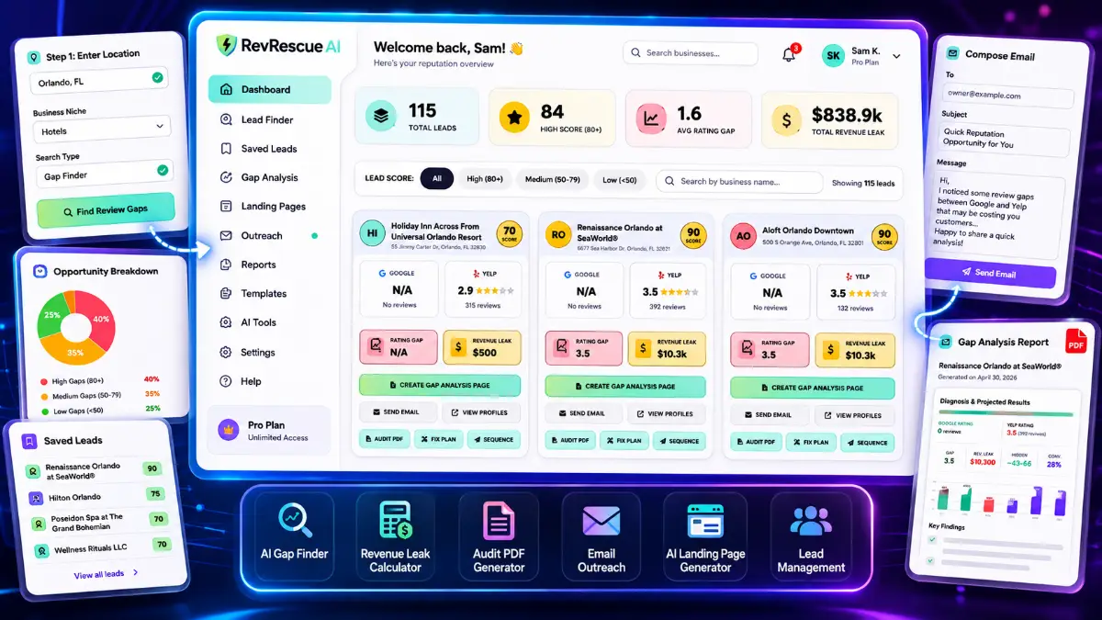This screenshot has height=620, width=1102.
Task: Create gap analysis page for Holiday Inn
Action: 439,386
